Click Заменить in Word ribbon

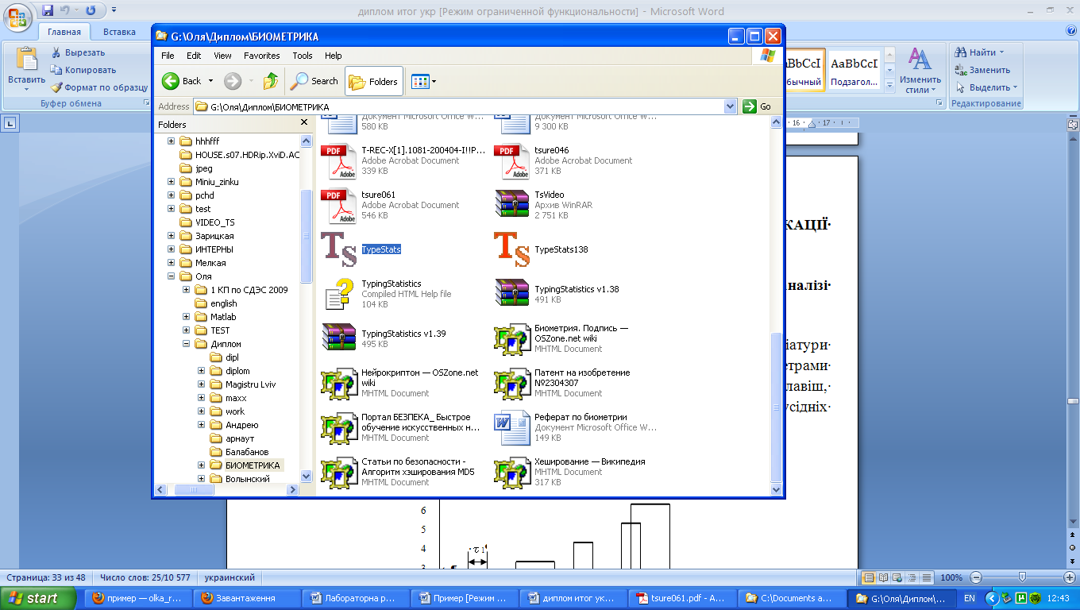coord(983,70)
